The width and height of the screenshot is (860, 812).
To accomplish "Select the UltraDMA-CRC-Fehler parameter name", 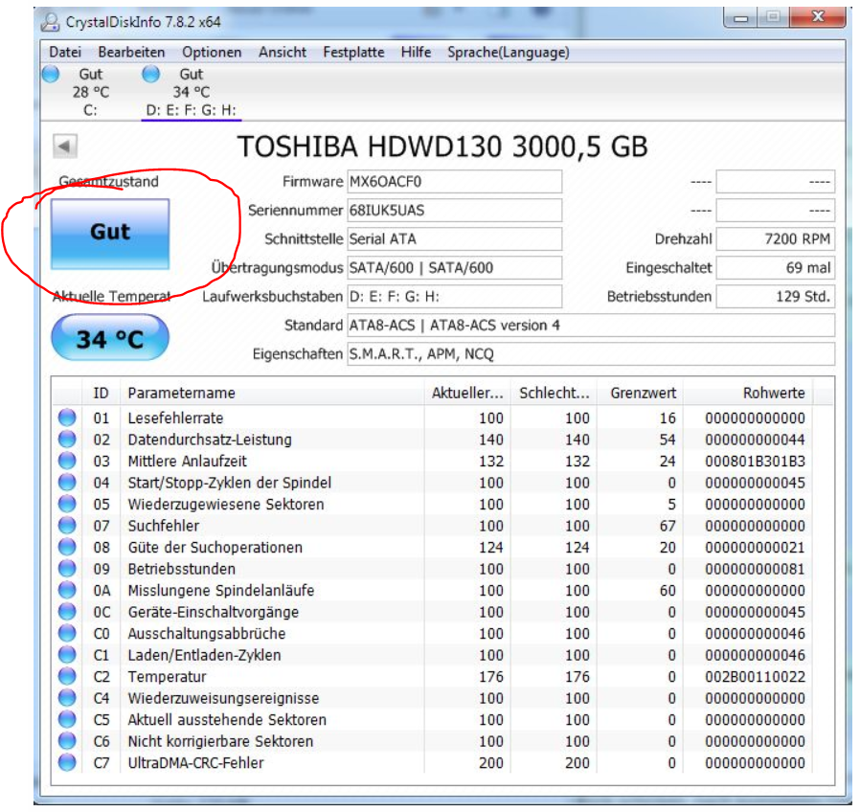I will [195, 762].
